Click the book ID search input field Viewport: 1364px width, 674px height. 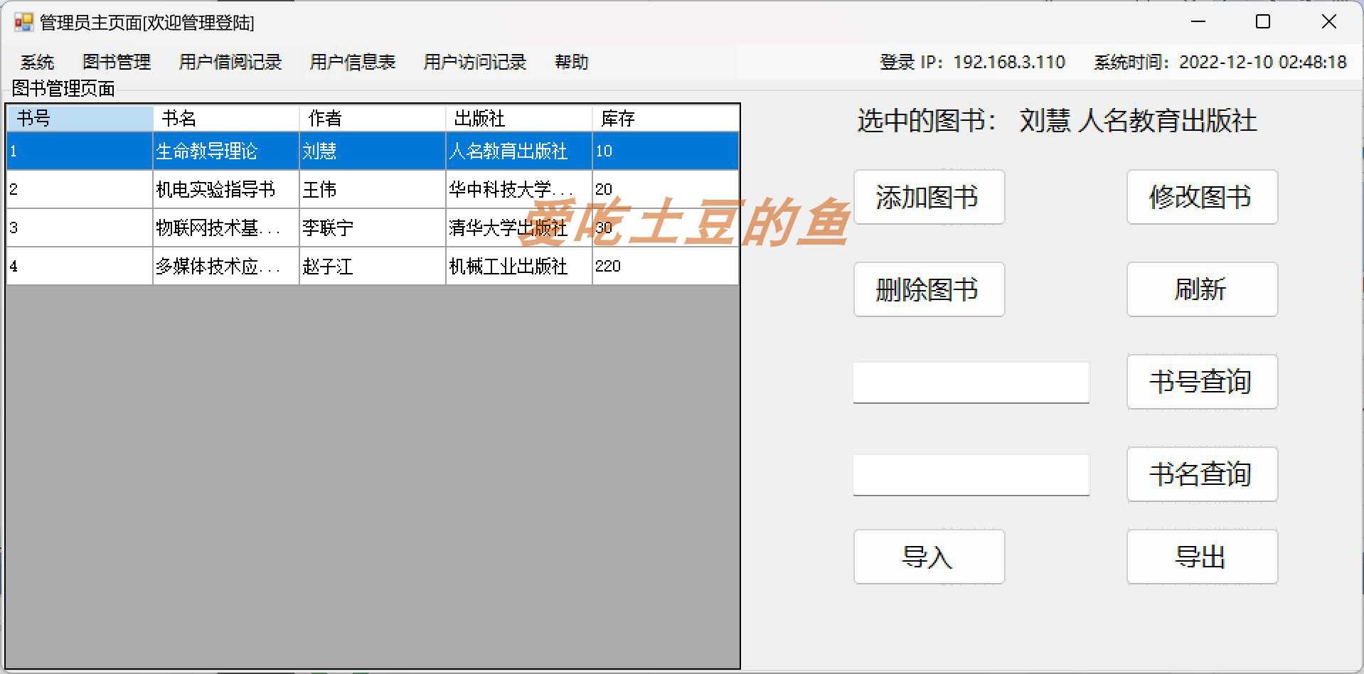970,382
